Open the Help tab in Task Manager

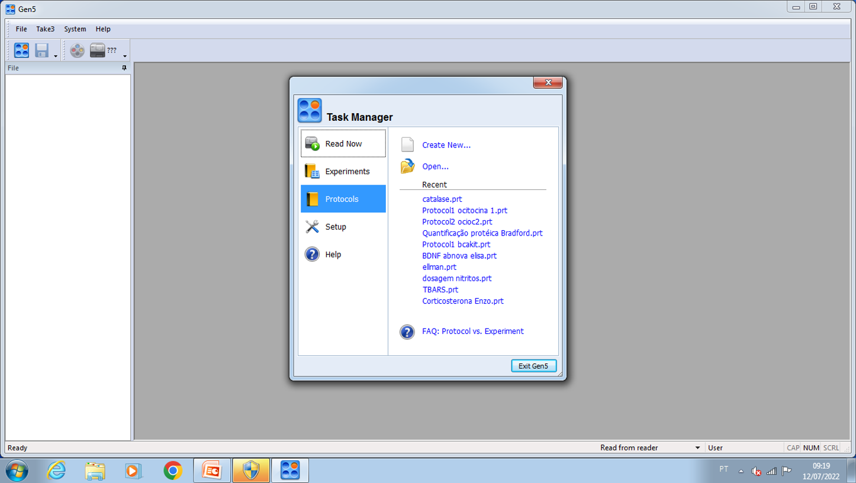[343, 255]
